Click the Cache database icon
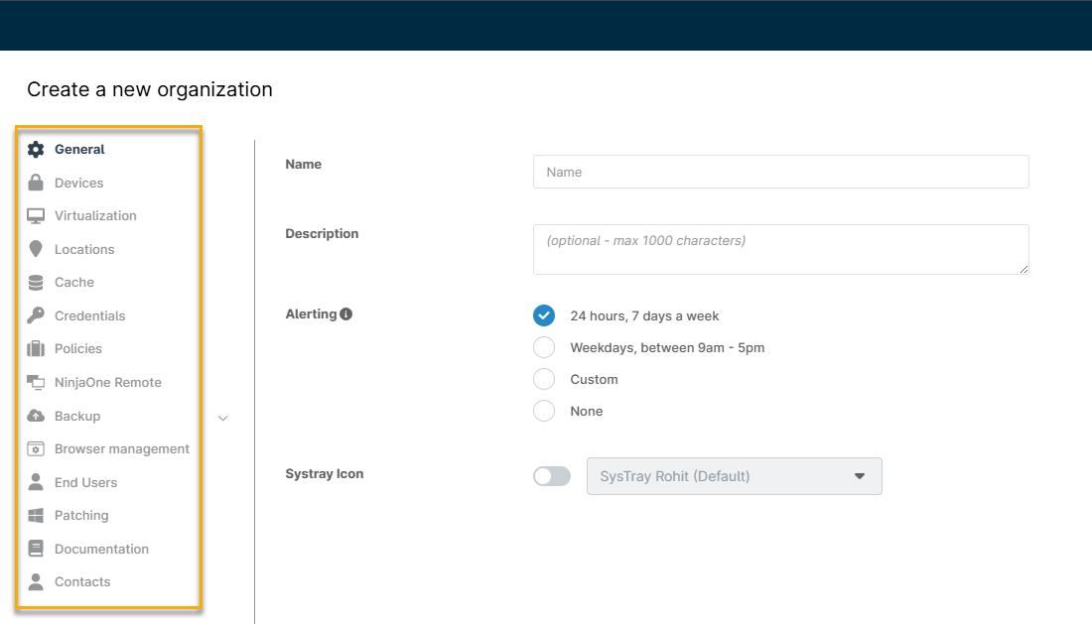Viewport: 1092px width, 624px height. [36, 283]
